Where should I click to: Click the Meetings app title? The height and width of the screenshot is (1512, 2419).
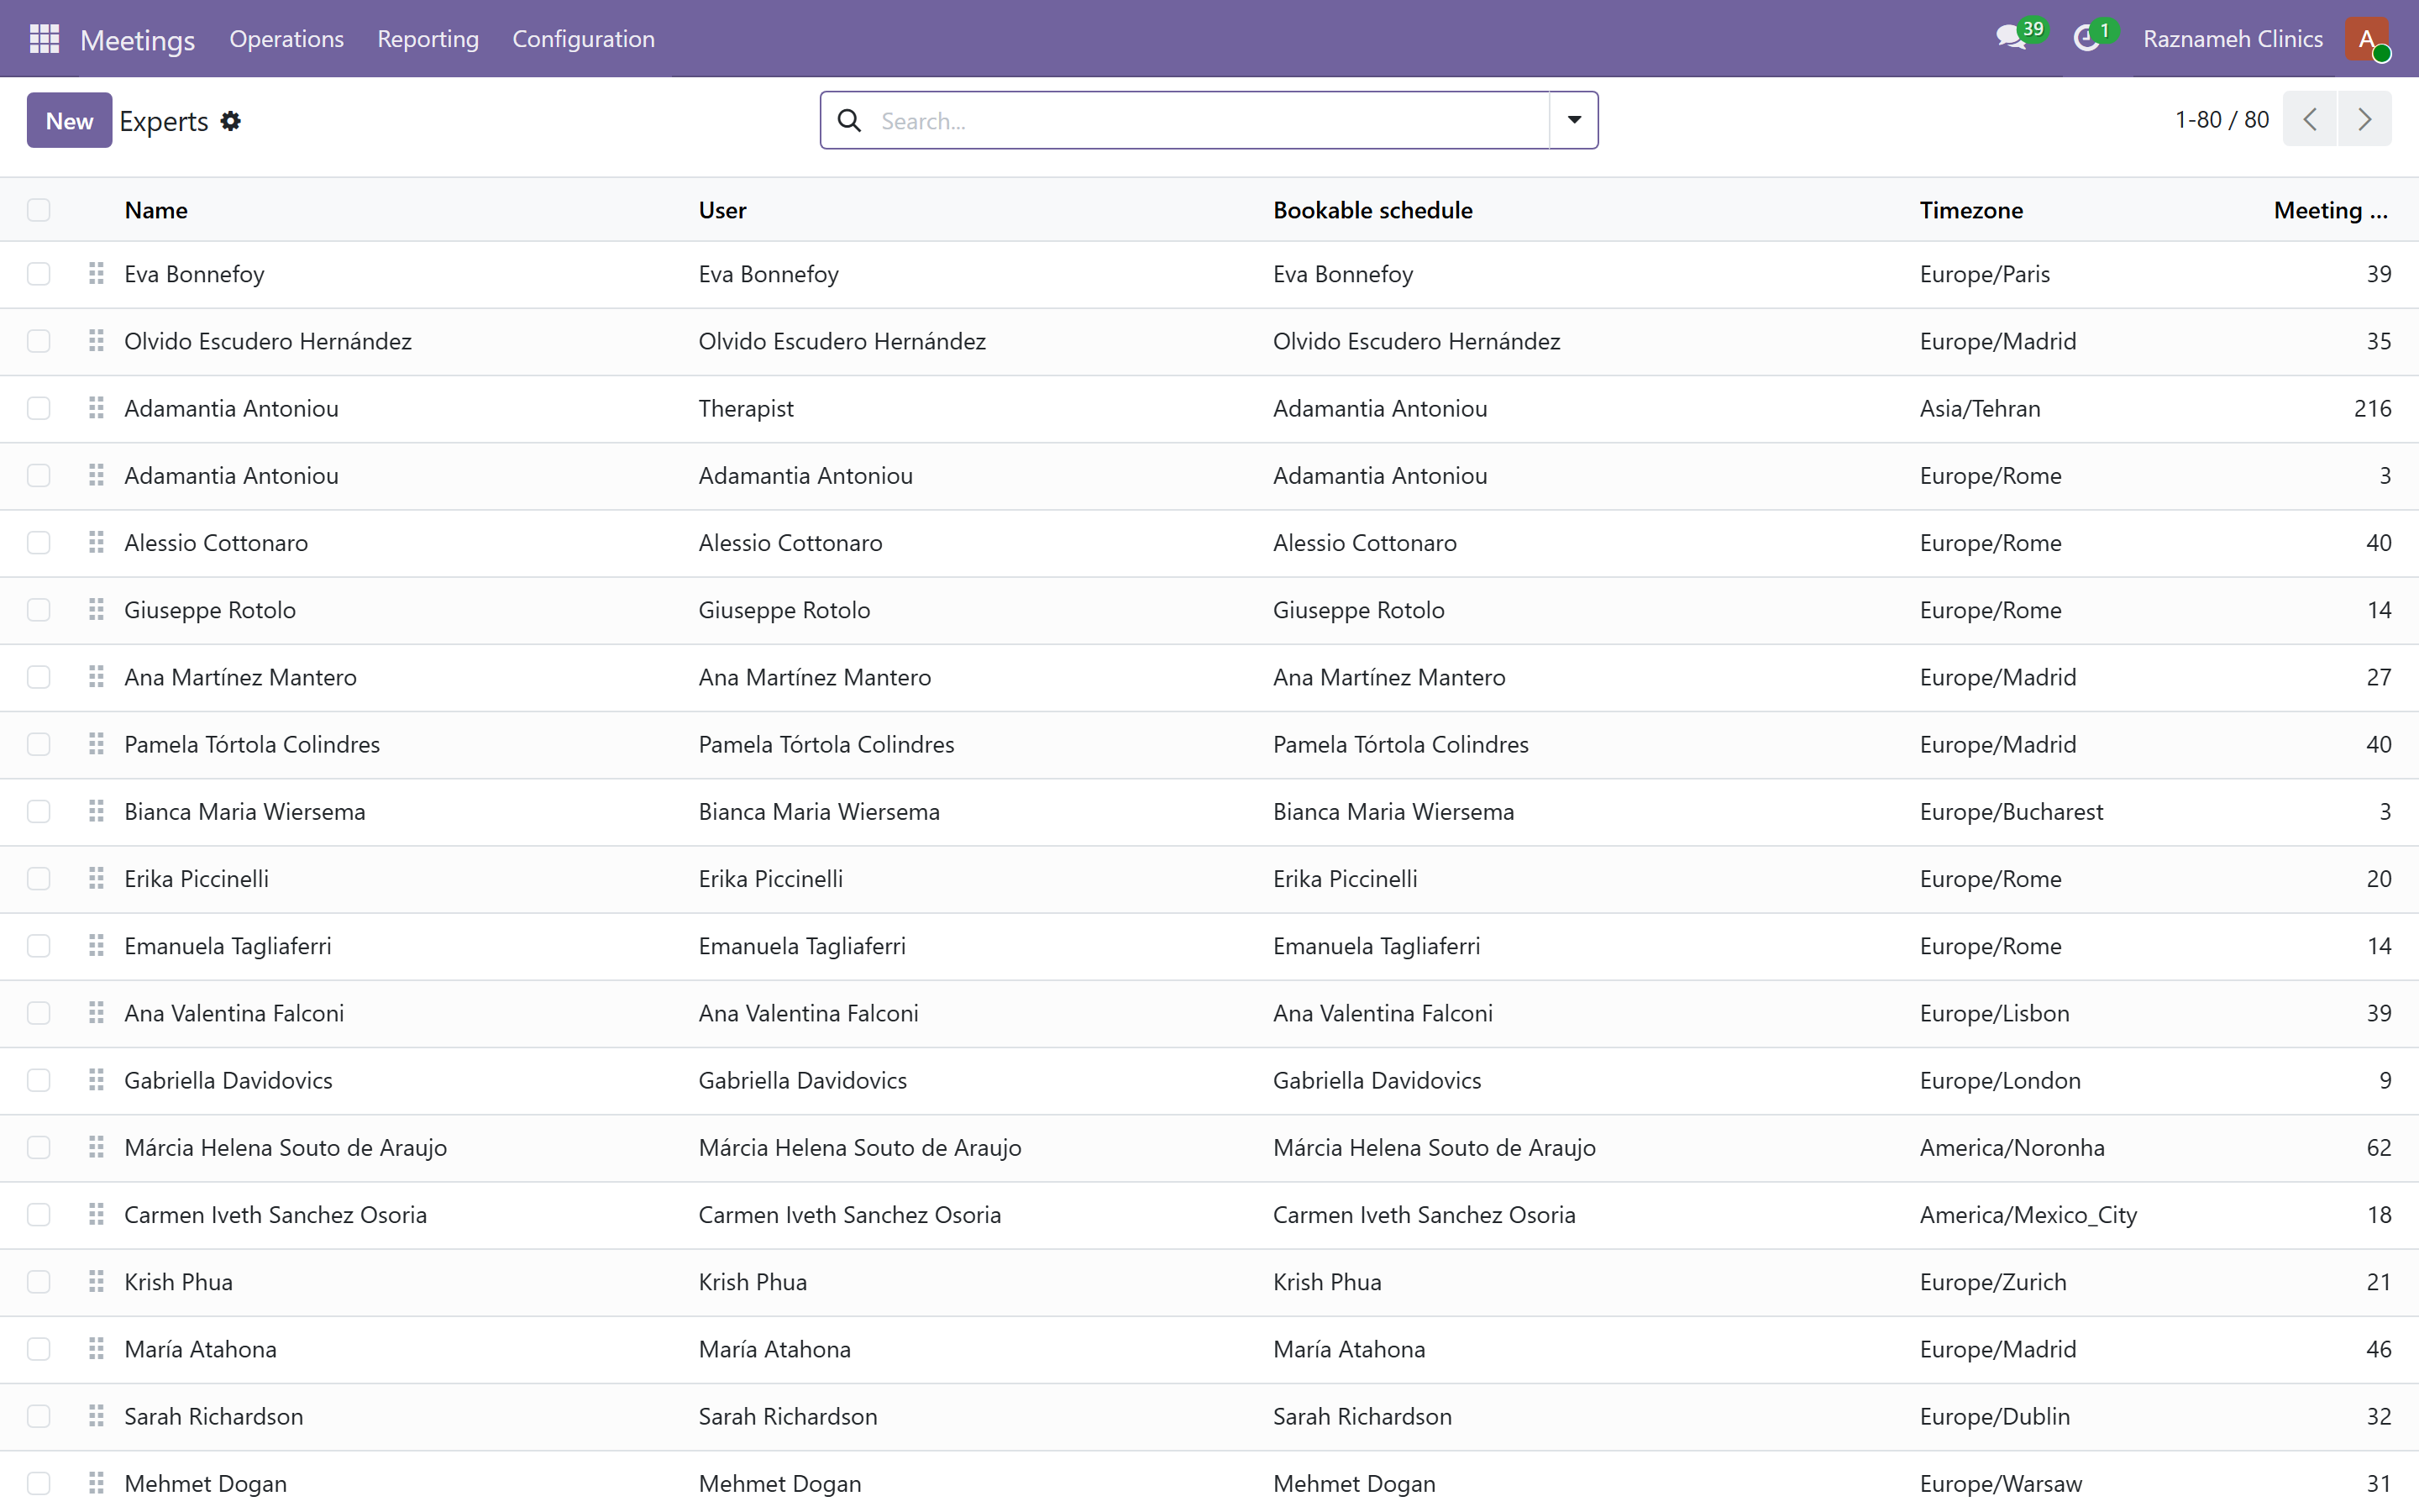tap(138, 40)
